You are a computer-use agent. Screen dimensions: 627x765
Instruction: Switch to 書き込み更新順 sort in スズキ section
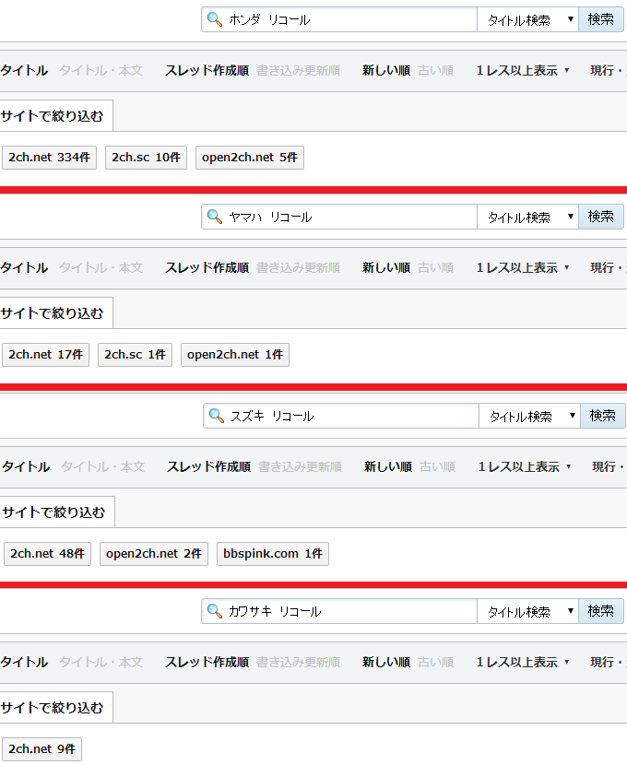pos(300,466)
